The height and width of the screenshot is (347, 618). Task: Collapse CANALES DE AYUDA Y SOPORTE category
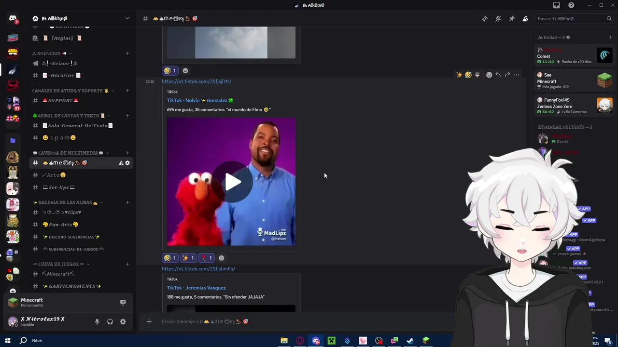click(73, 91)
